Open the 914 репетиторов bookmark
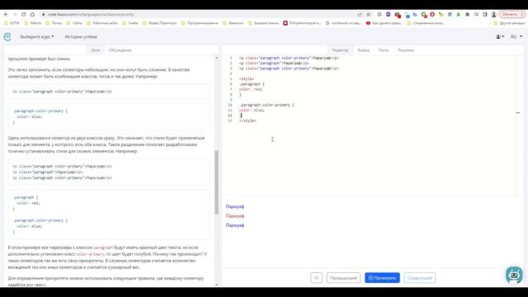 (x=302, y=23)
